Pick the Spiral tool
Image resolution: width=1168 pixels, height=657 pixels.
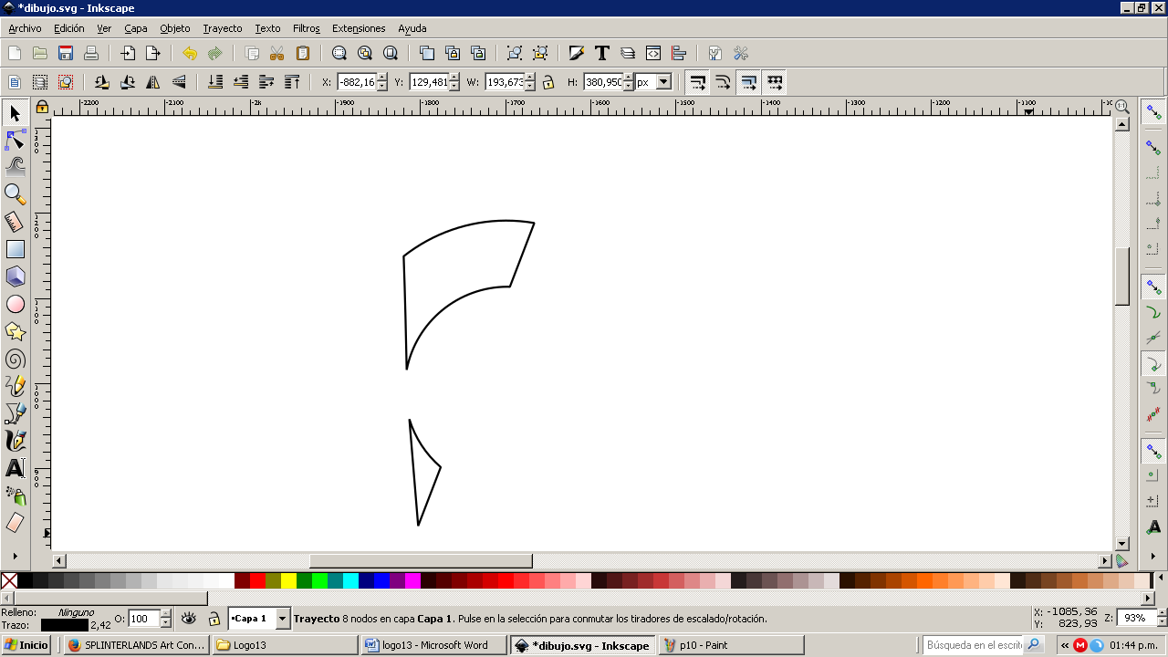point(16,359)
